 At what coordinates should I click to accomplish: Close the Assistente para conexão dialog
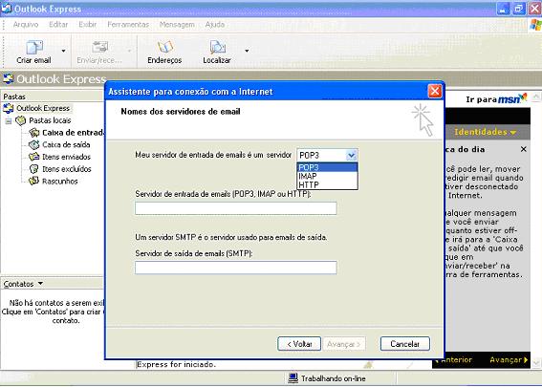tap(435, 91)
